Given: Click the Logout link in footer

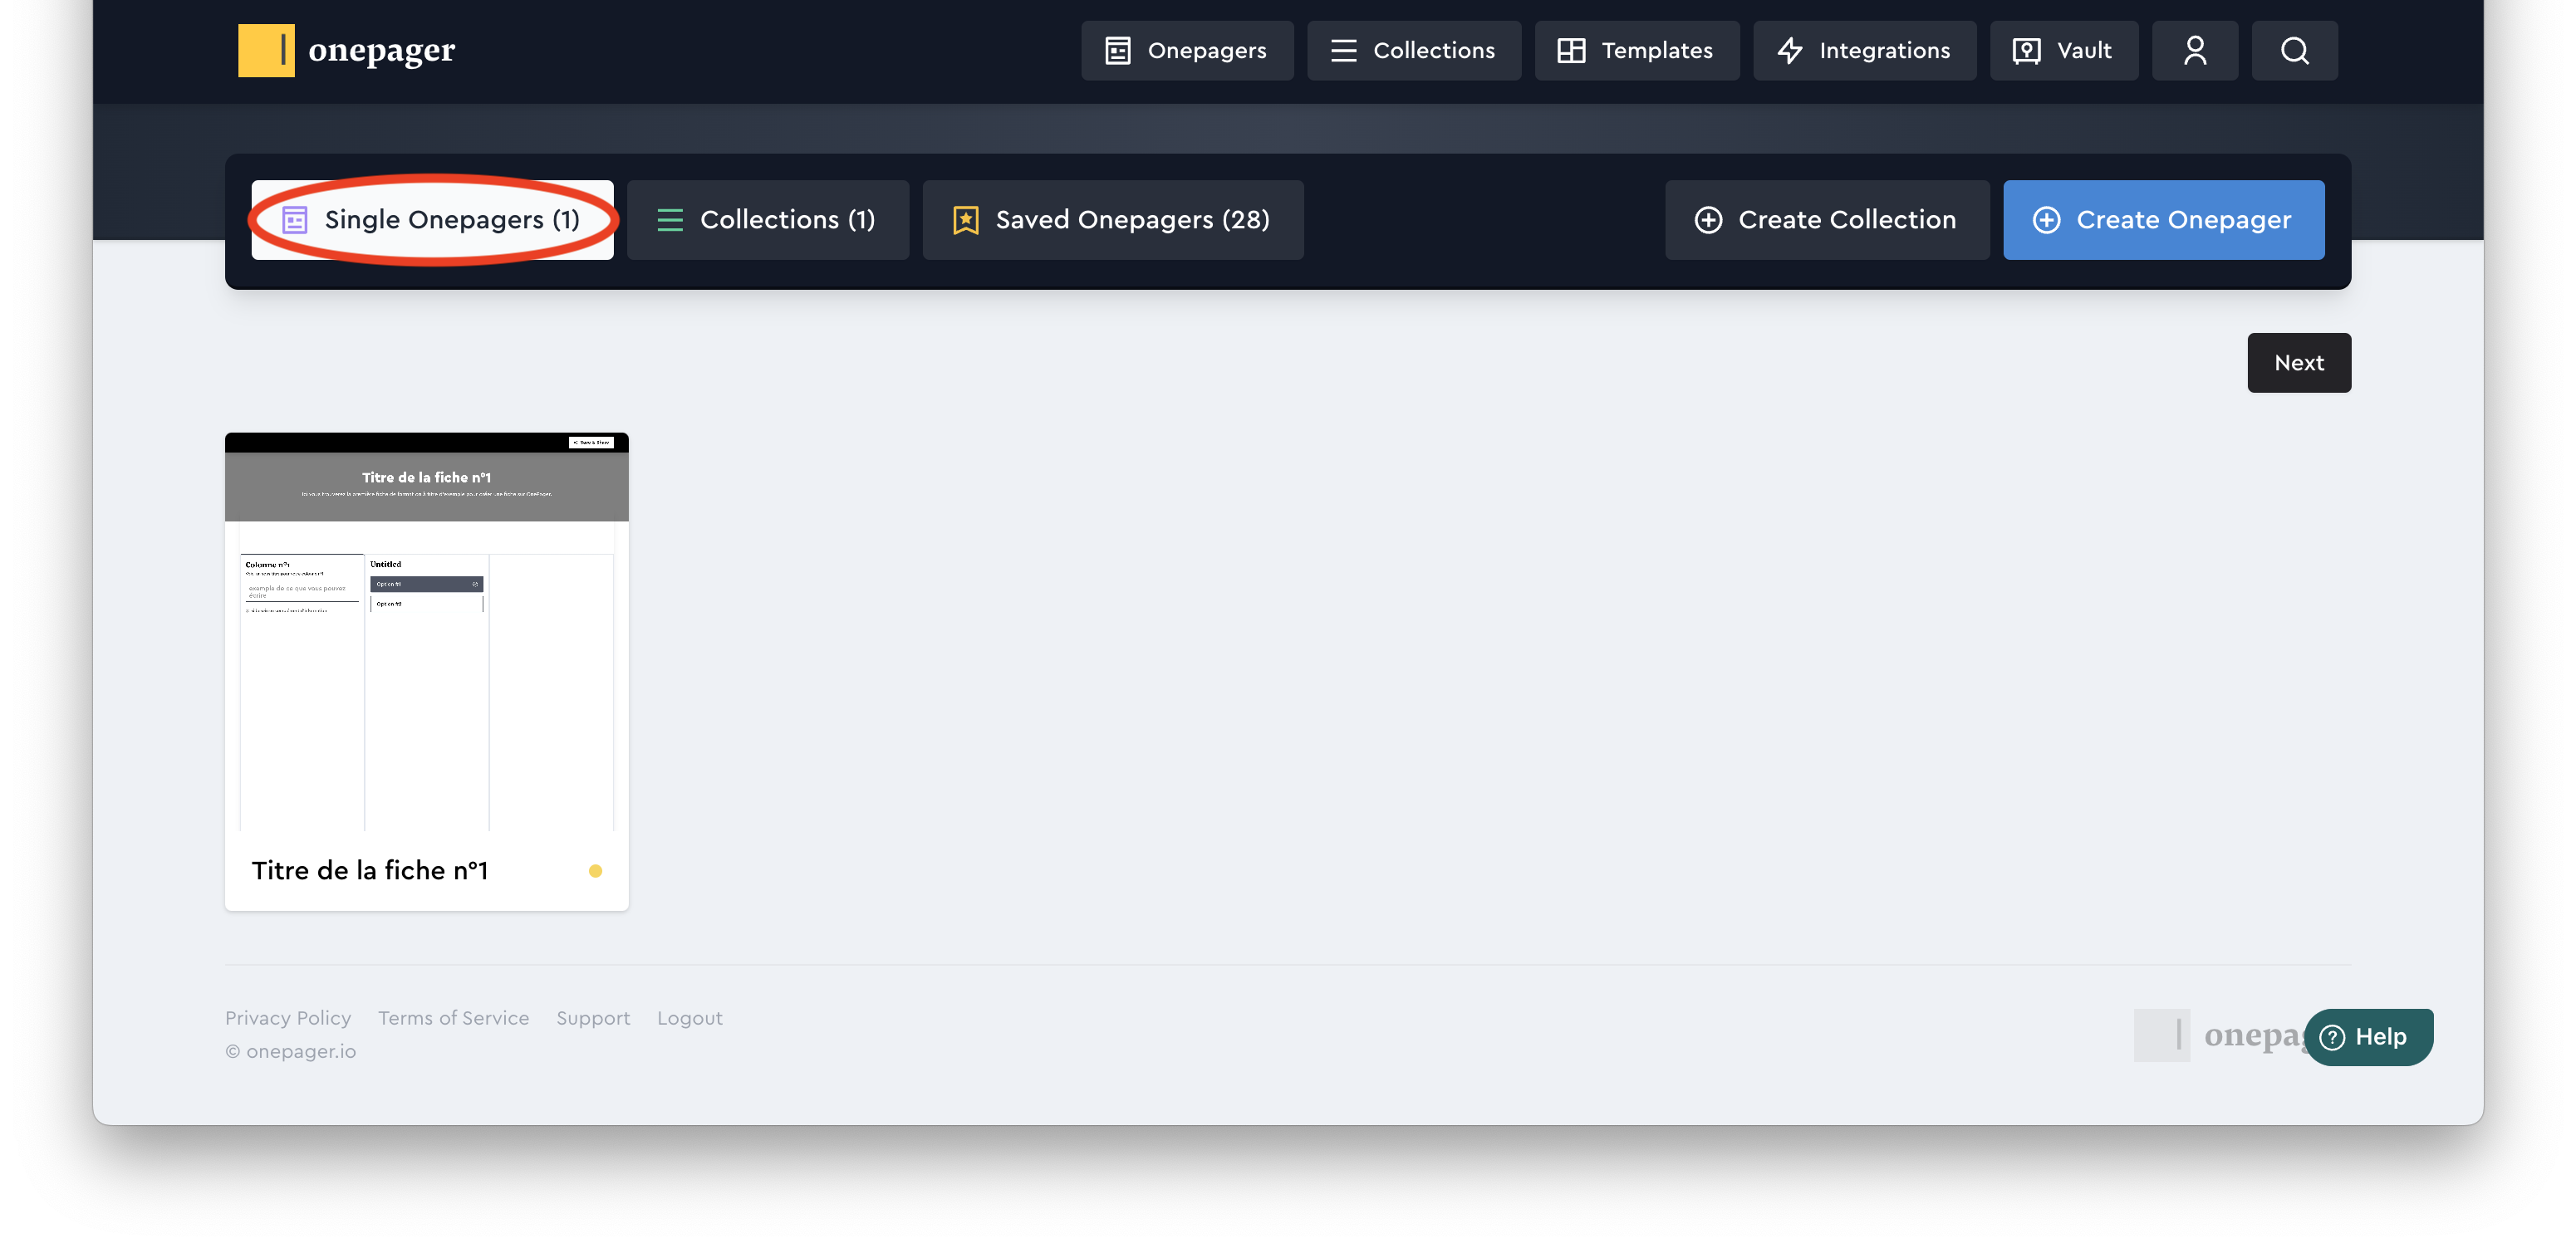Looking at the screenshot, I should pos(689,1018).
